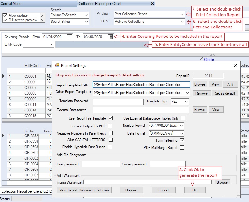
Task: Select entity row C00009
Action: pyautogui.click(x=30, y=99)
